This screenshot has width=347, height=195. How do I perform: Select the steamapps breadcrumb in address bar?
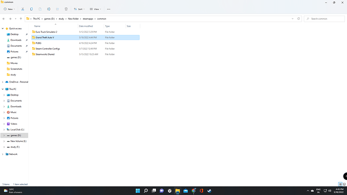[x=88, y=19]
